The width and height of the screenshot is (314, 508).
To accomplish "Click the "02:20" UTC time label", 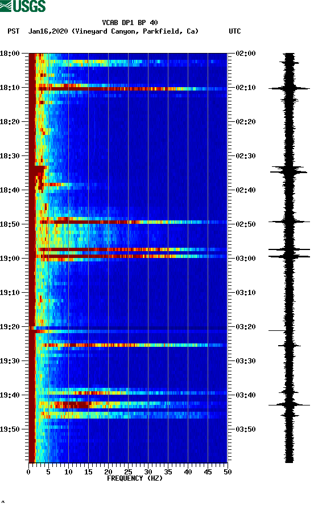I will coord(246,122).
